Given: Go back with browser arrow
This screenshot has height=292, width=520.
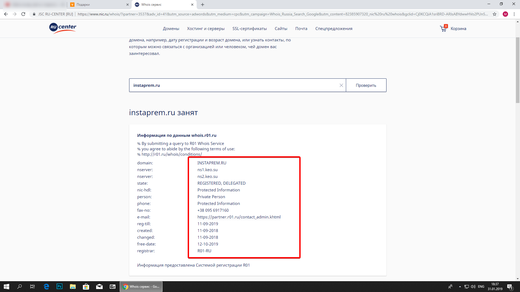Looking at the screenshot, I should click(6, 14).
